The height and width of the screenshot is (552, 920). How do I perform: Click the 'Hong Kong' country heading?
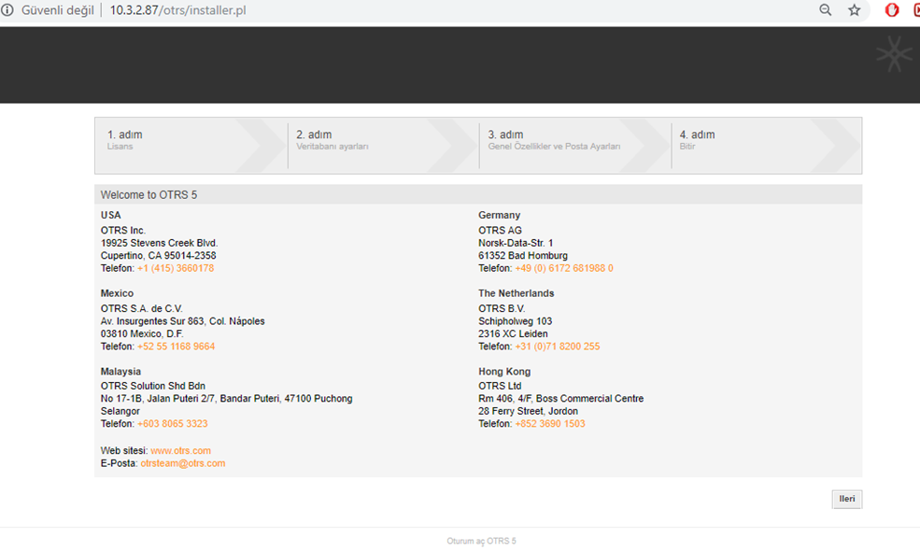click(x=504, y=372)
